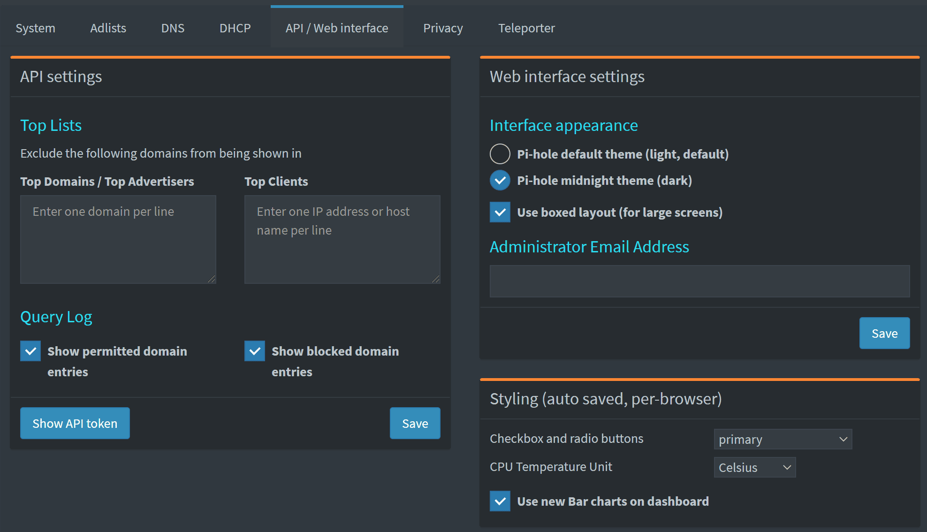Go to the Privacy tab
The image size is (927, 532).
coord(442,28)
